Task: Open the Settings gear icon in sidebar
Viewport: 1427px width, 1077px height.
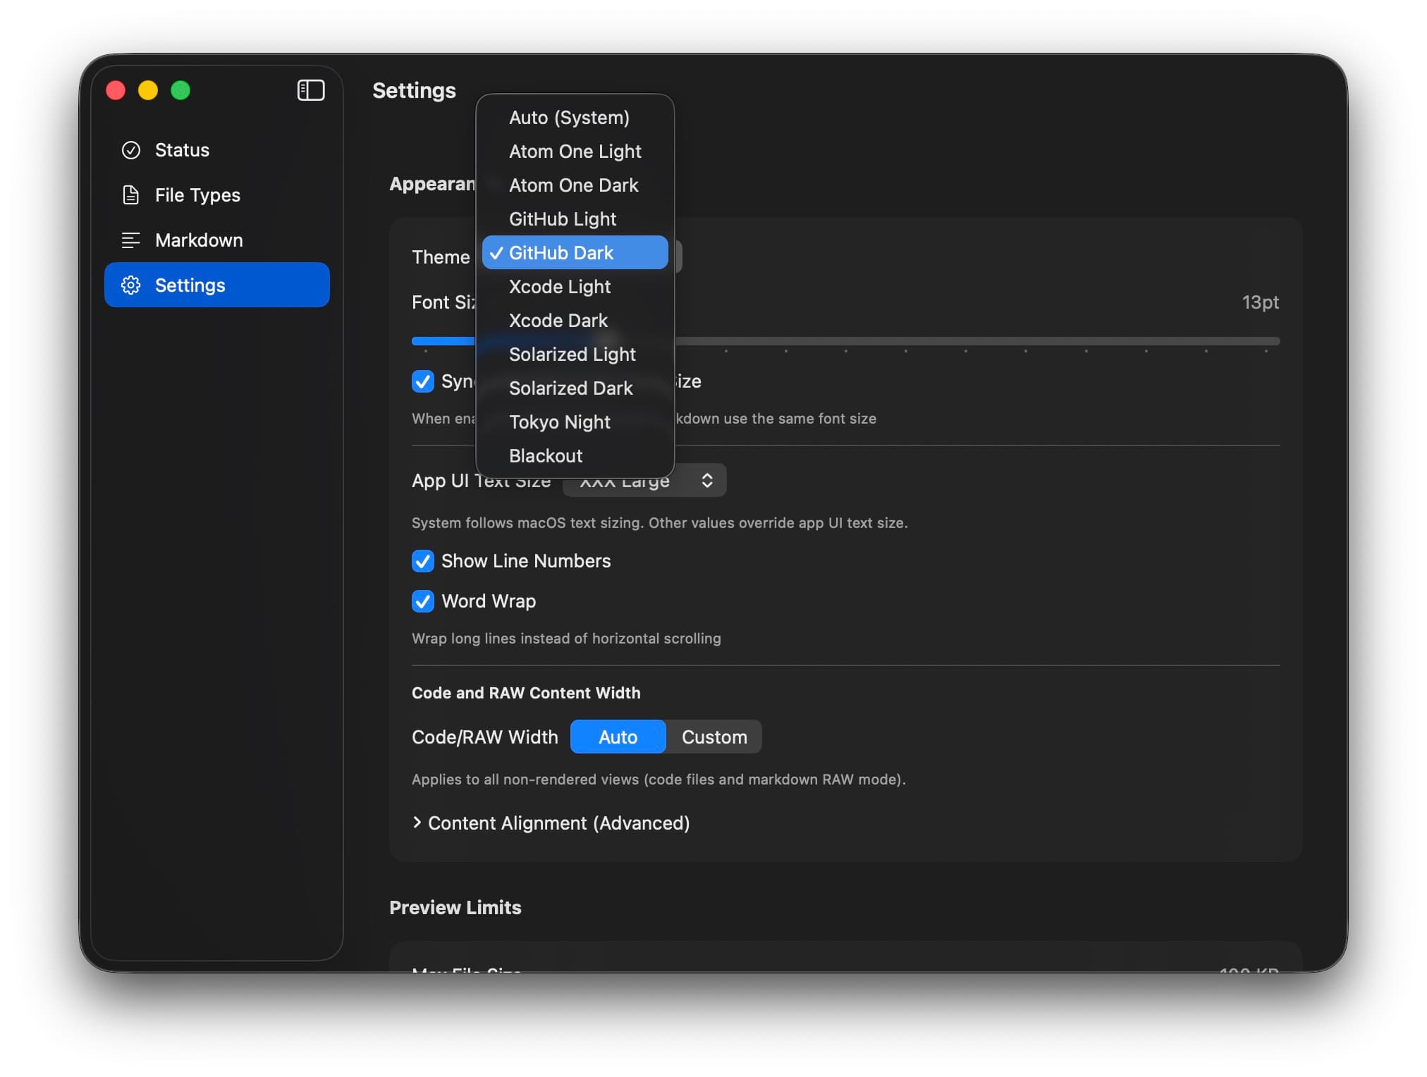Action: tap(131, 285)
